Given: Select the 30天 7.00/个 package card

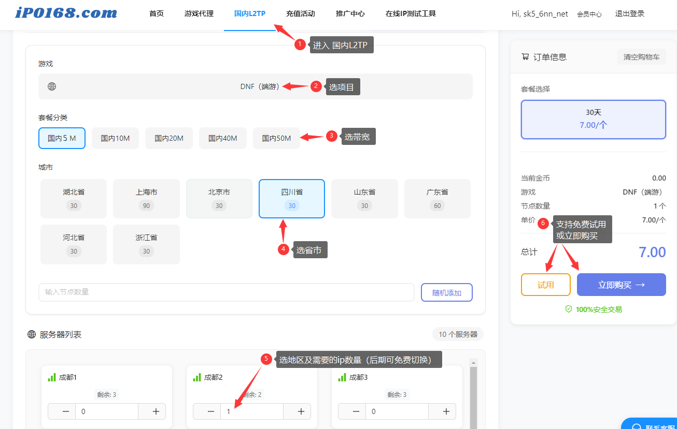Looking at the screenshot, I should [x=593, y=120].
